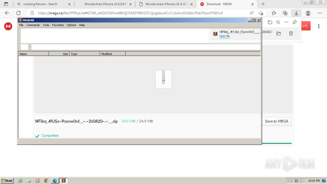The width and height of the screenshot is (327, 184).
Task: Open the Favorites menu in WinRAR
Action: coord(58,25)
